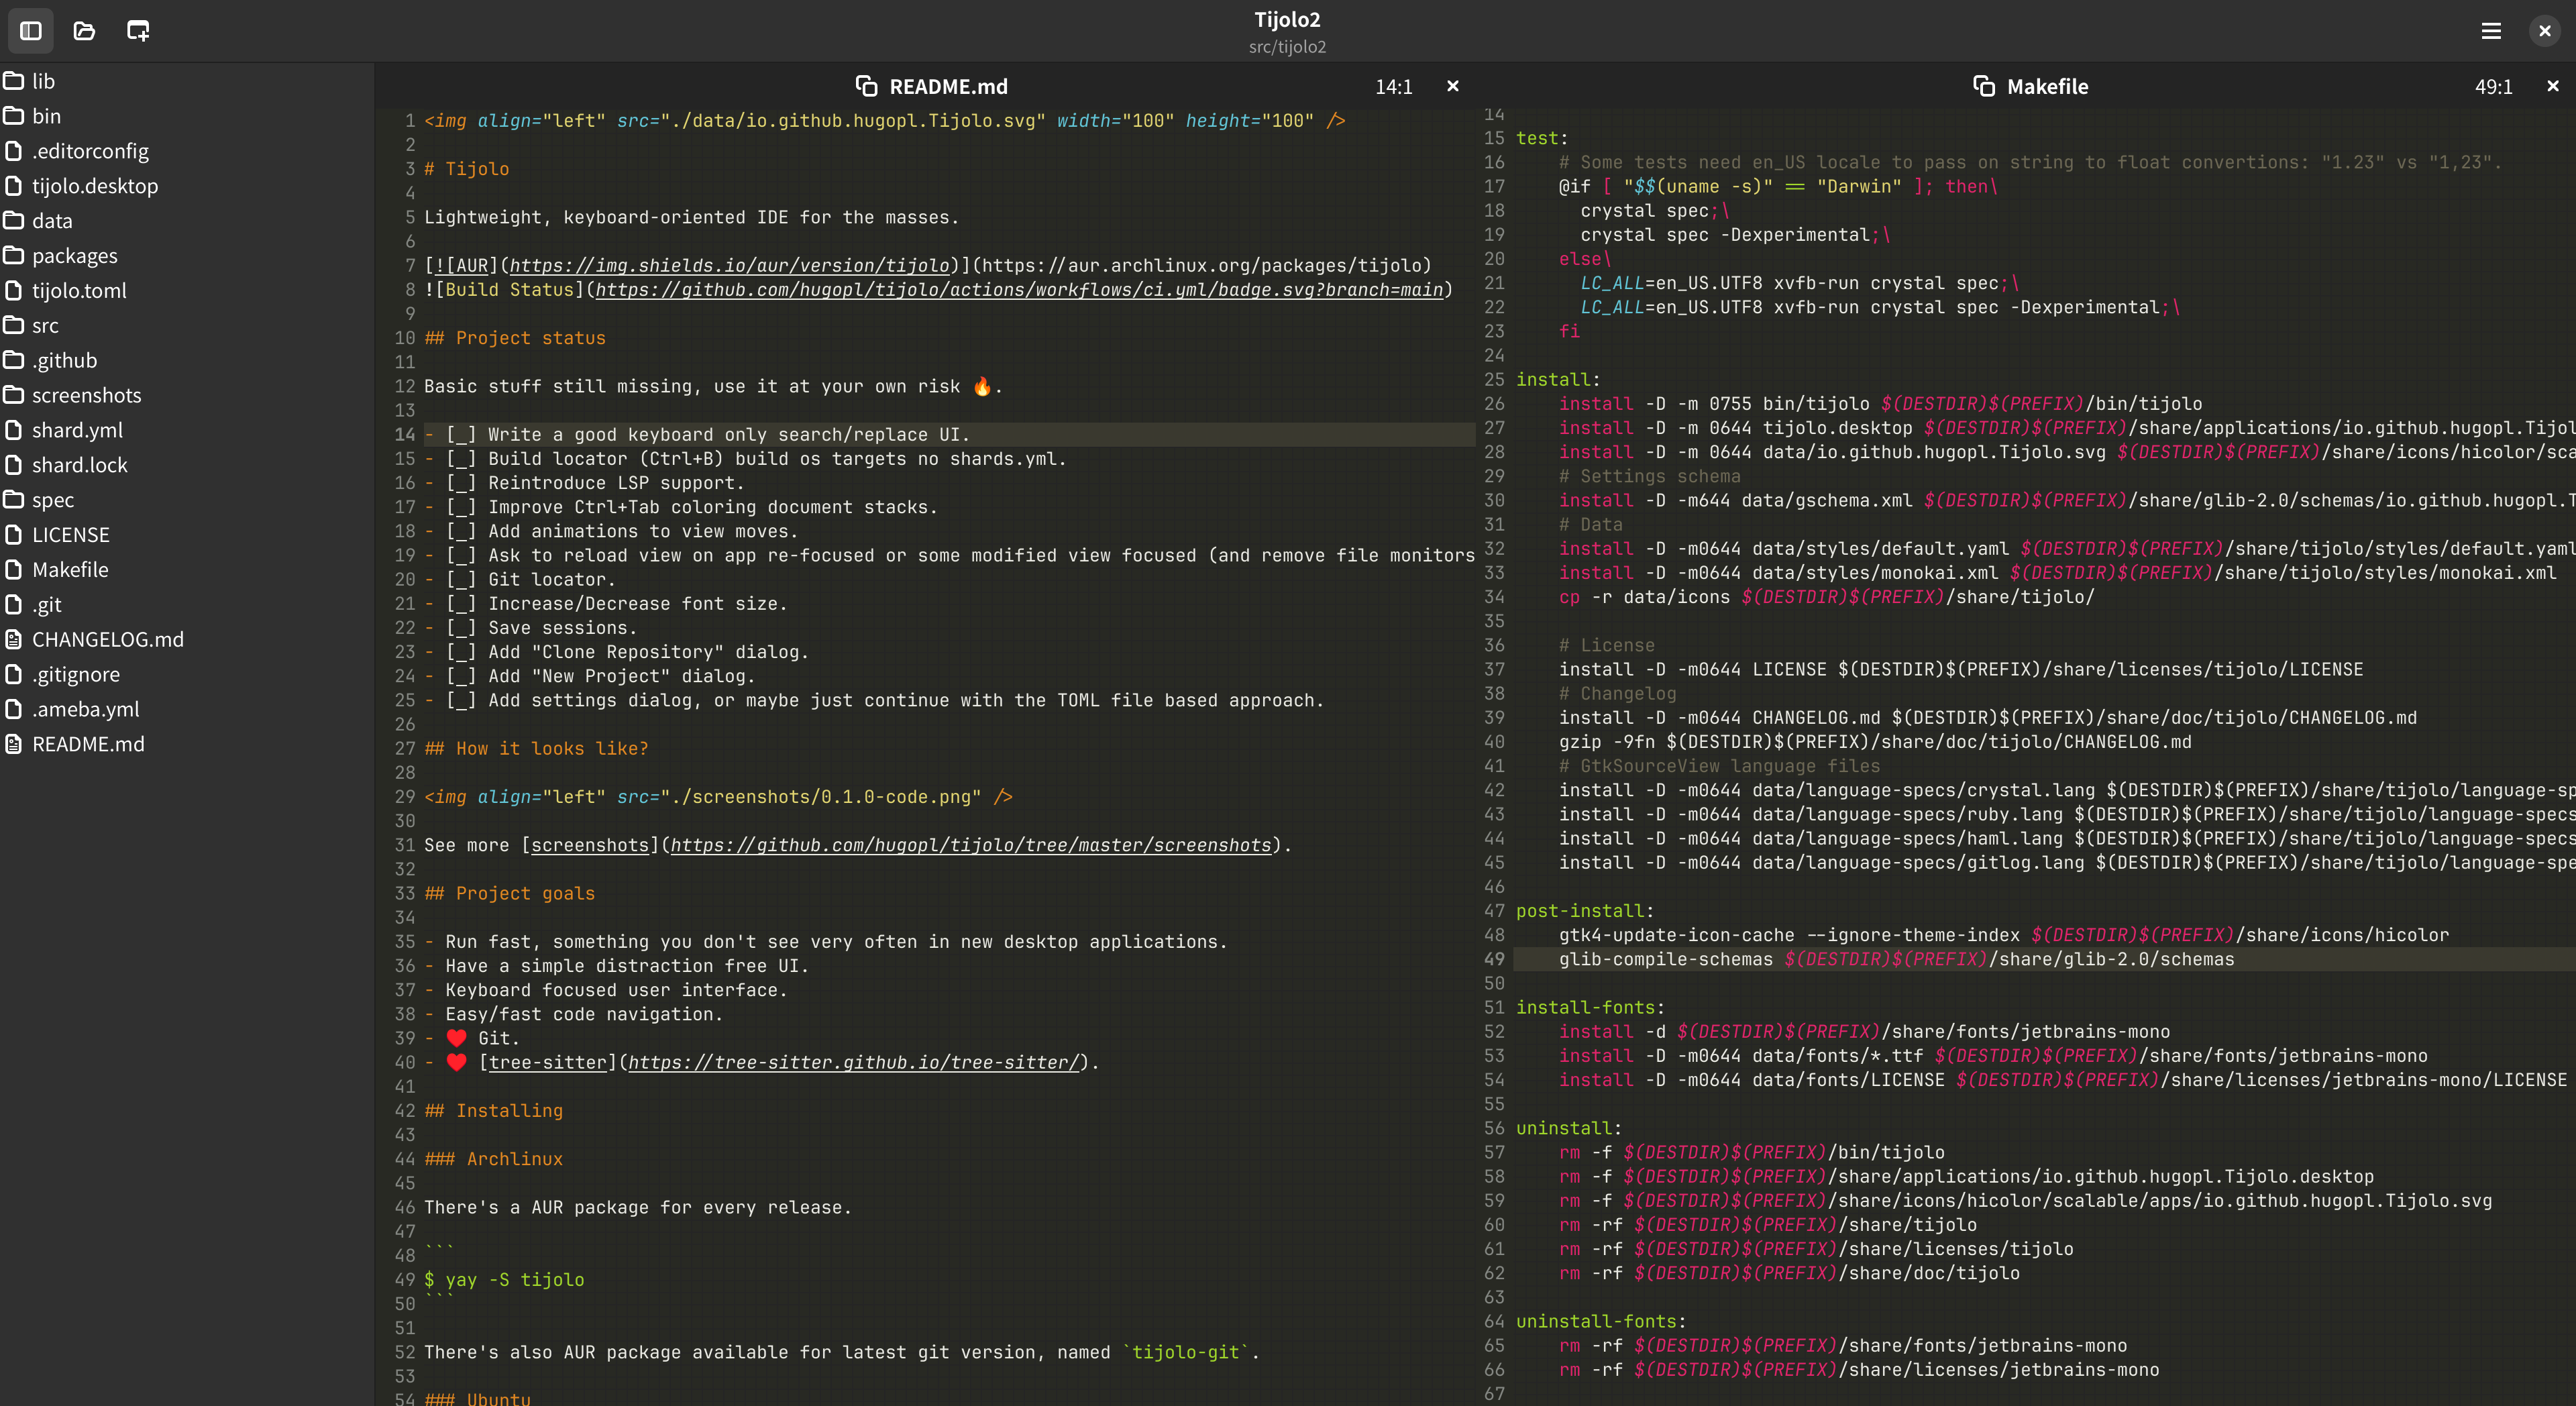
Task: Click the shields.io AUR version link
Action: tap(729, 266)
